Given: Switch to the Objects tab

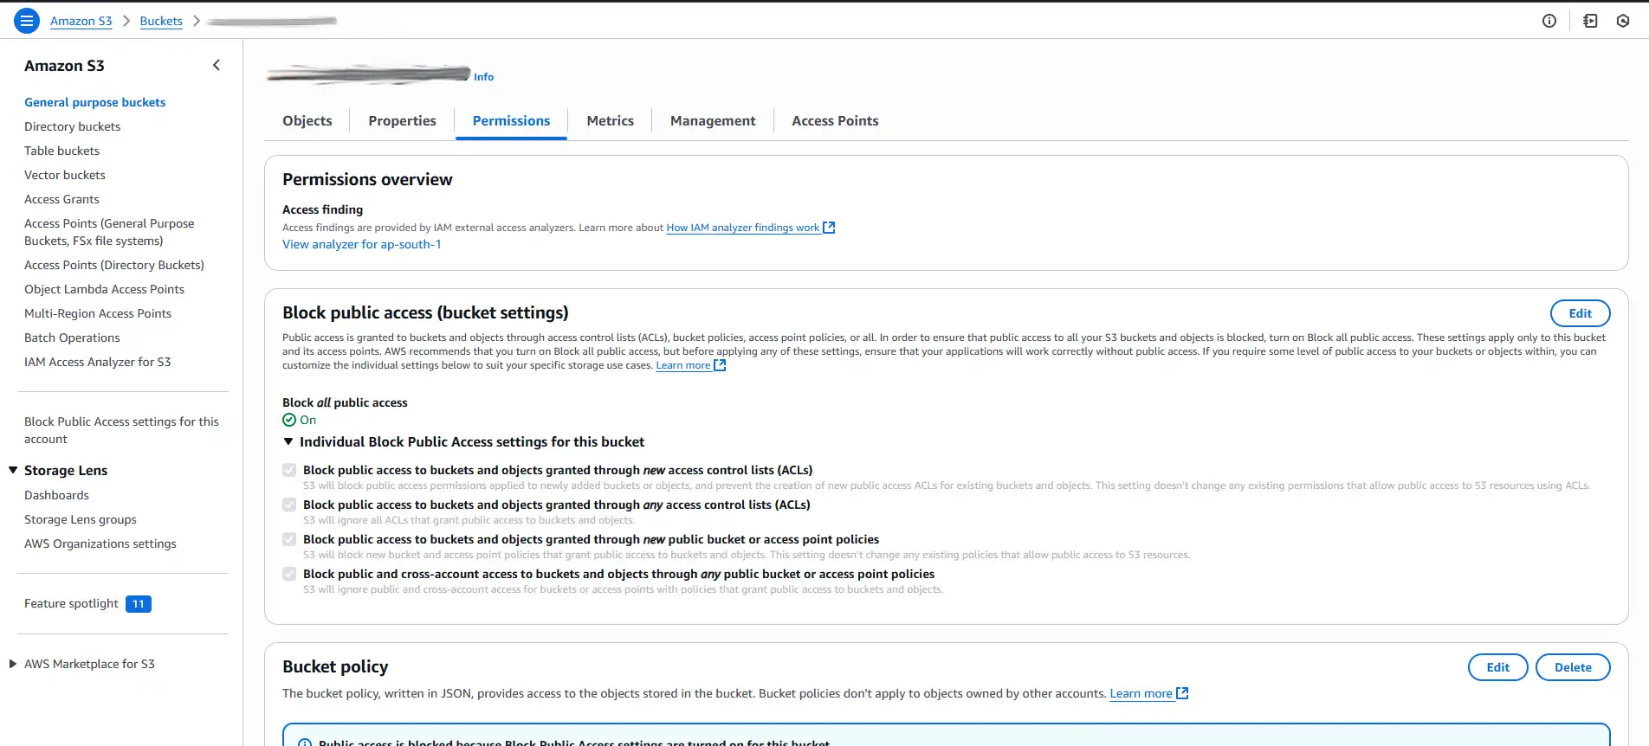Looking at the screenshot, I should (x=307, y=121).
